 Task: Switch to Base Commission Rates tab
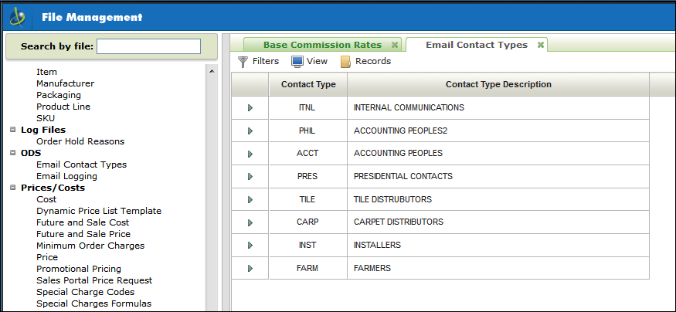coord(322,45)
